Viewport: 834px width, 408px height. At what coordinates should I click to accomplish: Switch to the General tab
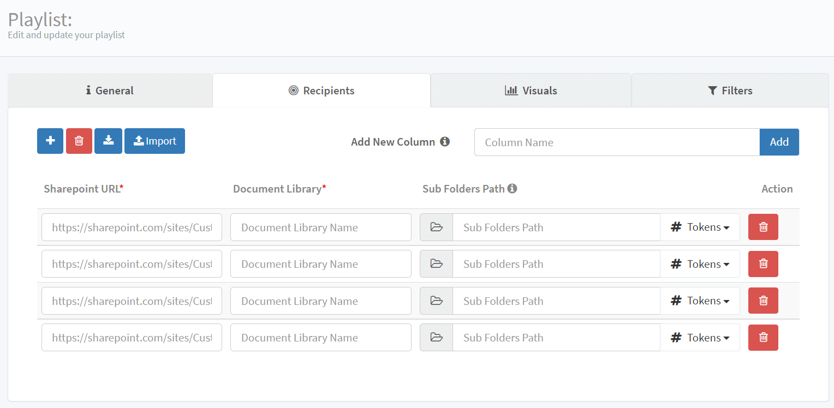click(x=109, y=90)
